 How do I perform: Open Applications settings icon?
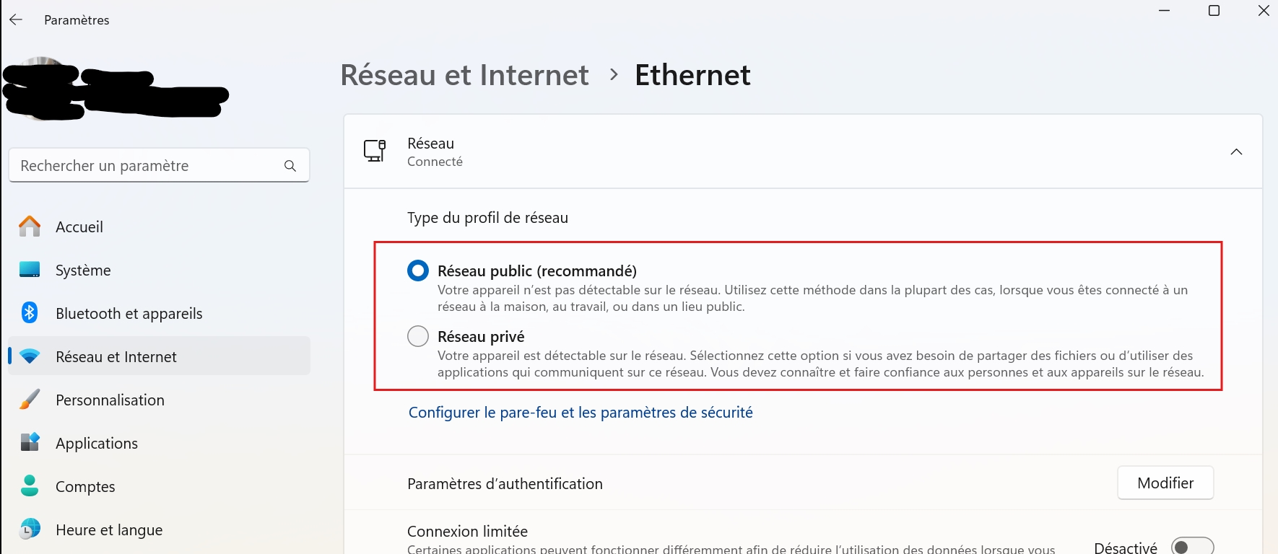(28, 442)
